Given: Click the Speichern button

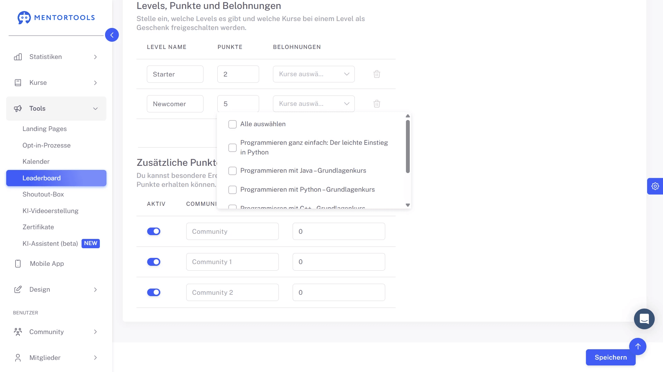Looking at the screenshot, I should pos(610,357).
